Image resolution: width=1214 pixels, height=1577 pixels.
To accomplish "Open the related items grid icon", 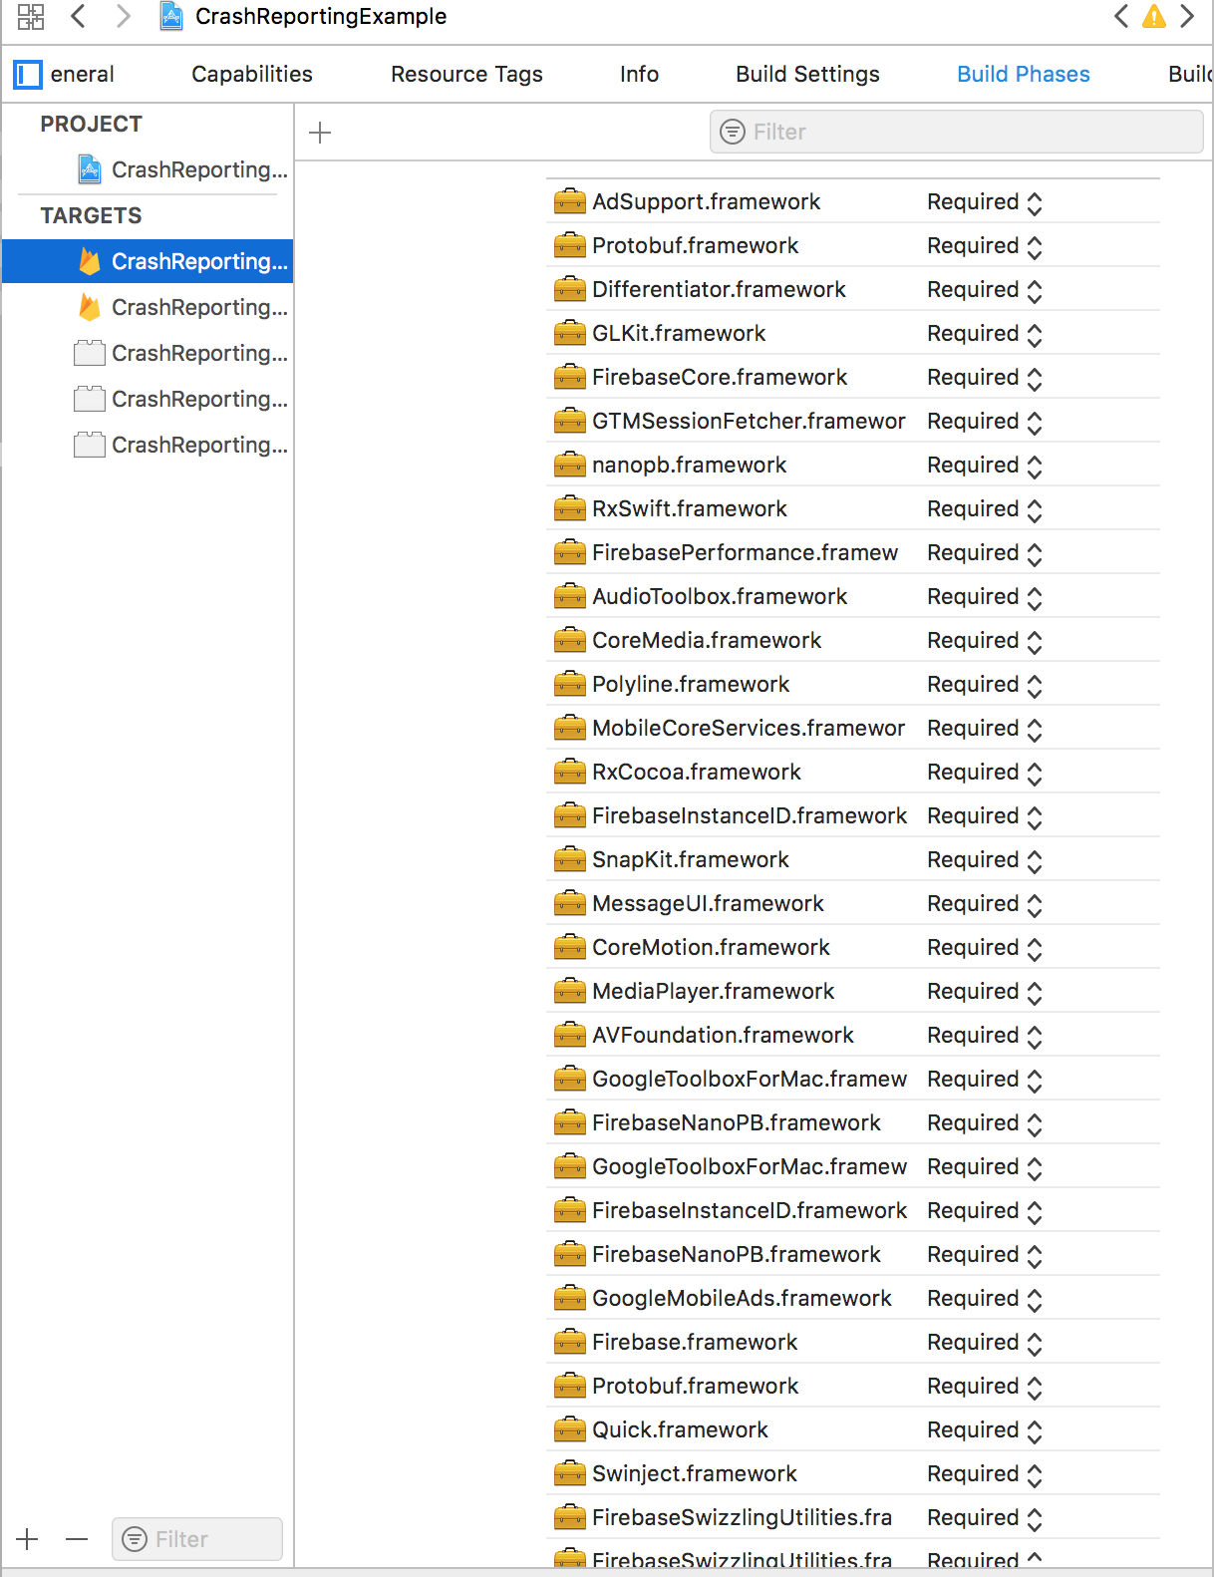I will click(31, 16).
